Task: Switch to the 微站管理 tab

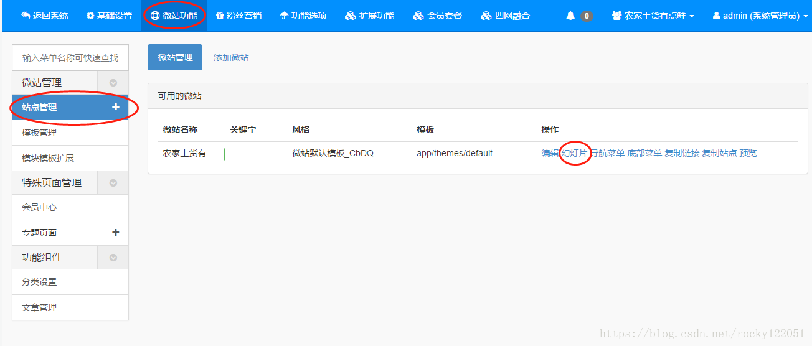Action: [175, 57]
